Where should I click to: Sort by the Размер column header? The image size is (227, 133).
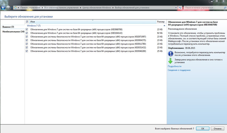click(x=161, y=22)
